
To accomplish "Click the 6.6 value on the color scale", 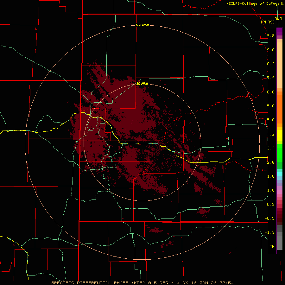I will point(271,92).
